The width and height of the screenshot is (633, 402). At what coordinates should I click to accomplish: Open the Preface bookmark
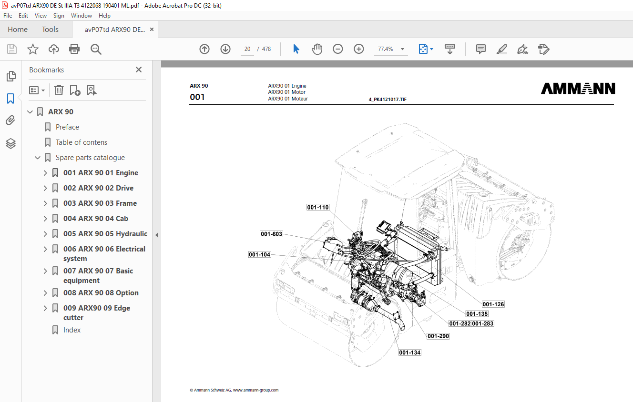67,127
